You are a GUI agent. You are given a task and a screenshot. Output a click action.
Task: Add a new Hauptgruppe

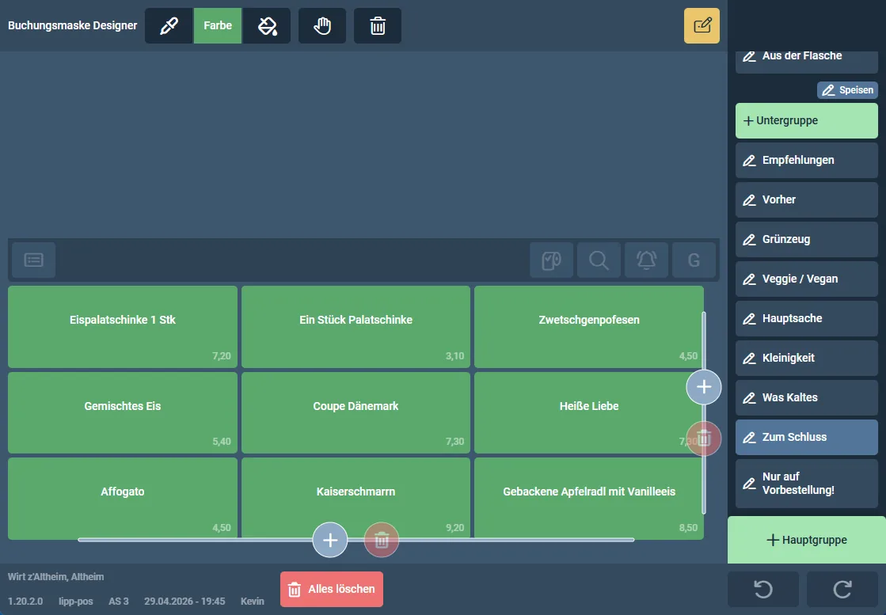[806, 540]
